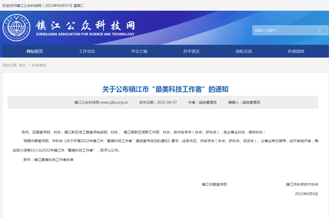The width and height of the screenshot is (329, 218).
Task: Click the English subtitle ZHENGJIANG ASSOCIATION text
Action: 85,34
